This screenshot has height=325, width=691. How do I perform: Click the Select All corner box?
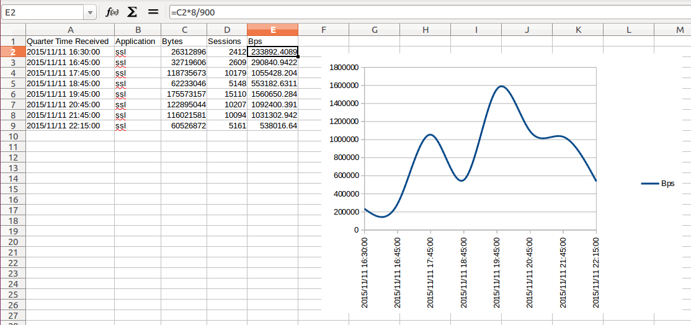point(12,30)
